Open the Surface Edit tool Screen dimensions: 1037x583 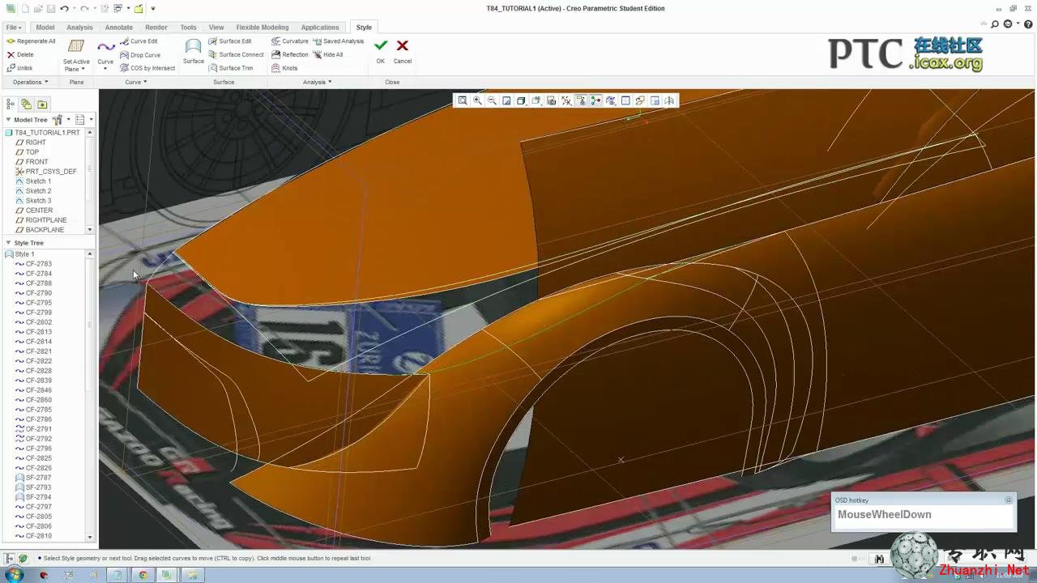[230, 41]
